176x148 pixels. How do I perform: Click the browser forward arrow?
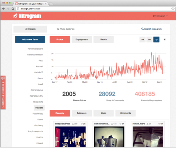click(8, 9)
